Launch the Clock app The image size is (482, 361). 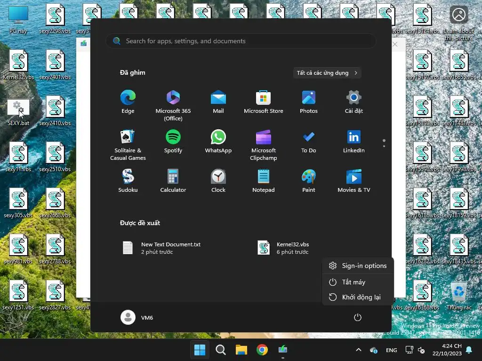pyautogui.click(x=218, y=181)
